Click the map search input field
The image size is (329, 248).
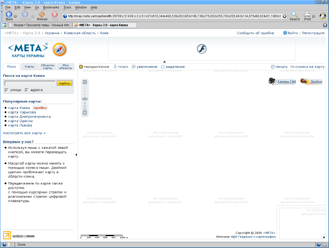[x=30, y=83]
